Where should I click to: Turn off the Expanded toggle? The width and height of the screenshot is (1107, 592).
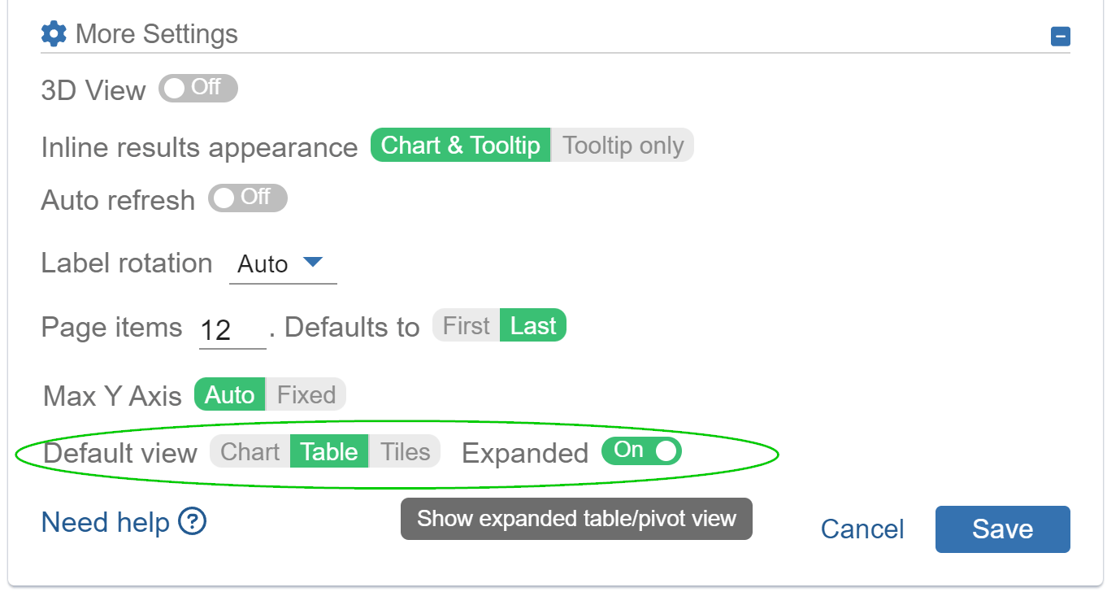[x=641, y=451]
